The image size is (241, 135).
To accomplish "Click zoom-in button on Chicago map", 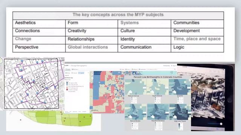I will 92,73.
